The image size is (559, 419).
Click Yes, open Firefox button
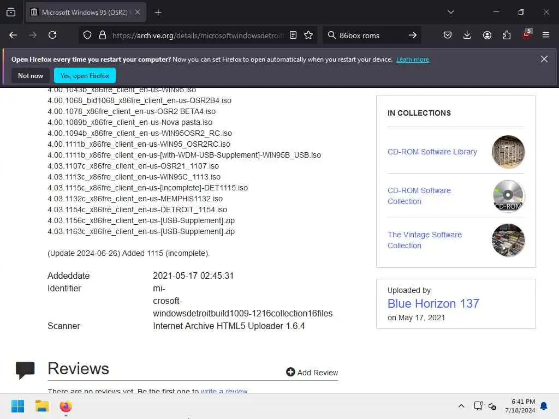[85, 75]
